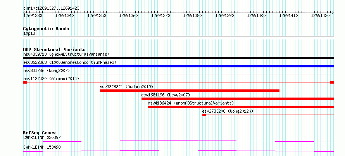Click ruler tick label 12691380
This screenshot has height=156, width=345.
click(193, 15)
